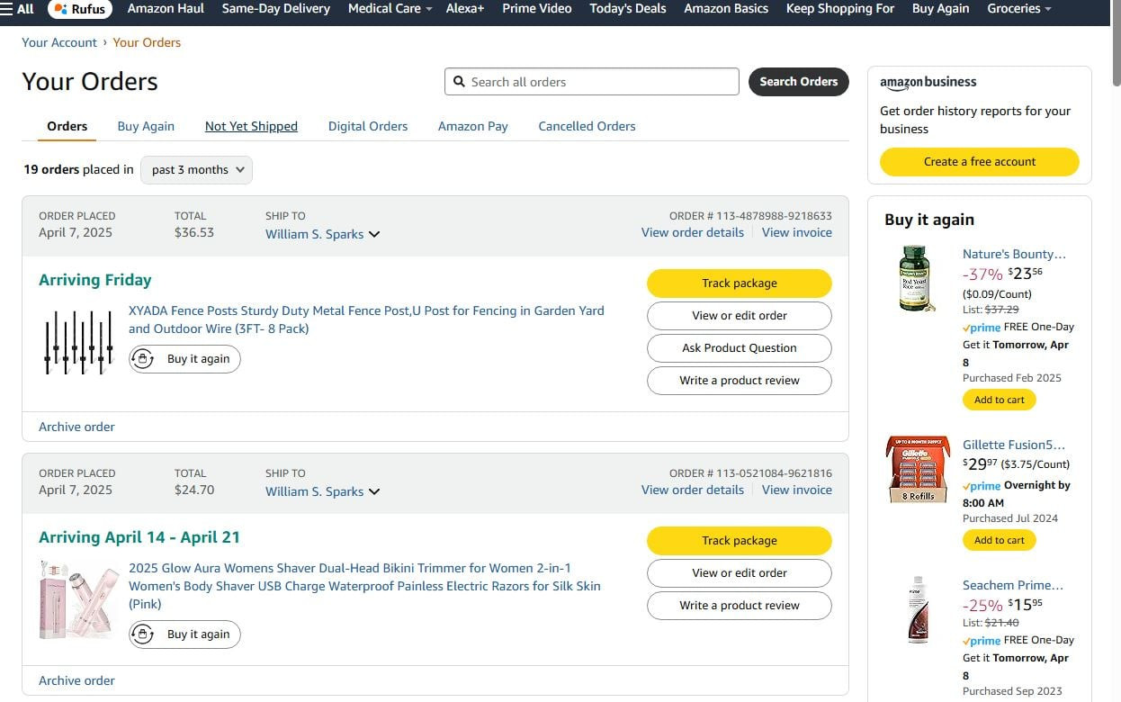Viewport: 1121px width, 702px height.
Task: View or edit fence posts order
Action: 740,316
